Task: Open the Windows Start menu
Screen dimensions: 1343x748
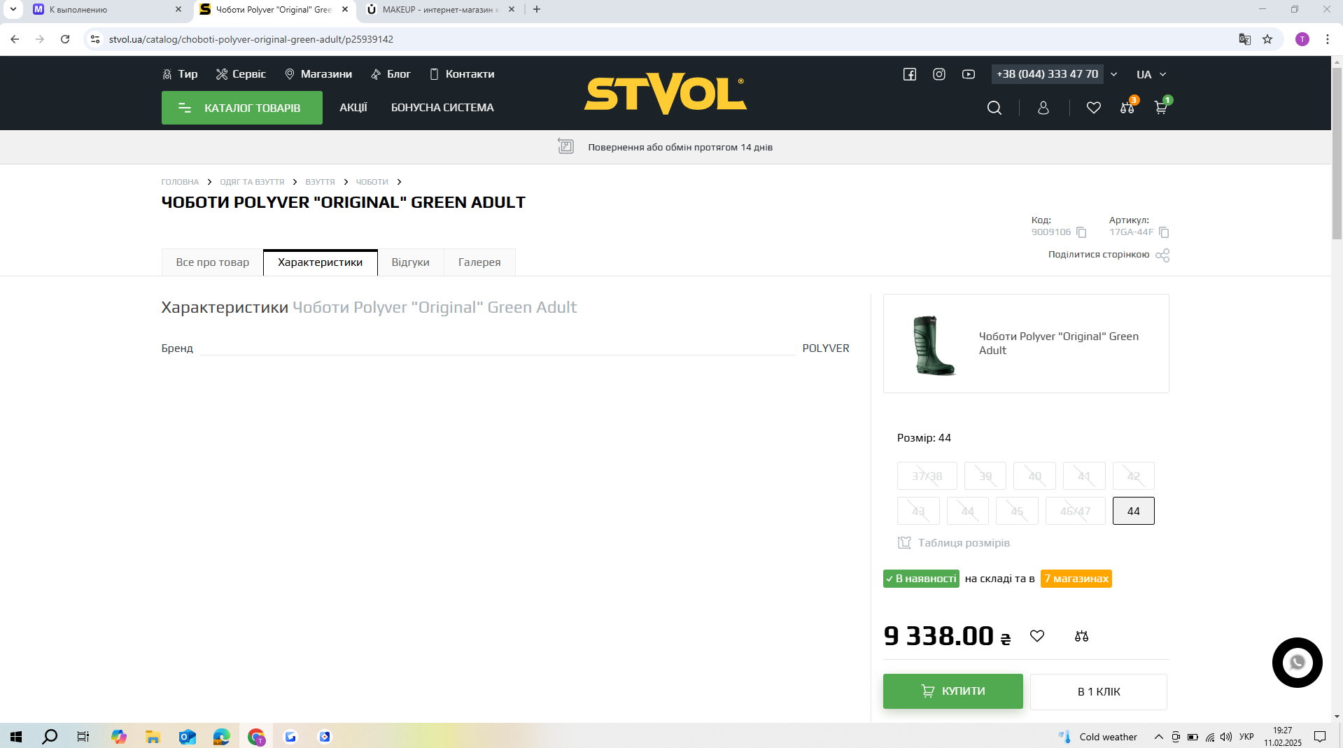Action: (x=16, y=737)
